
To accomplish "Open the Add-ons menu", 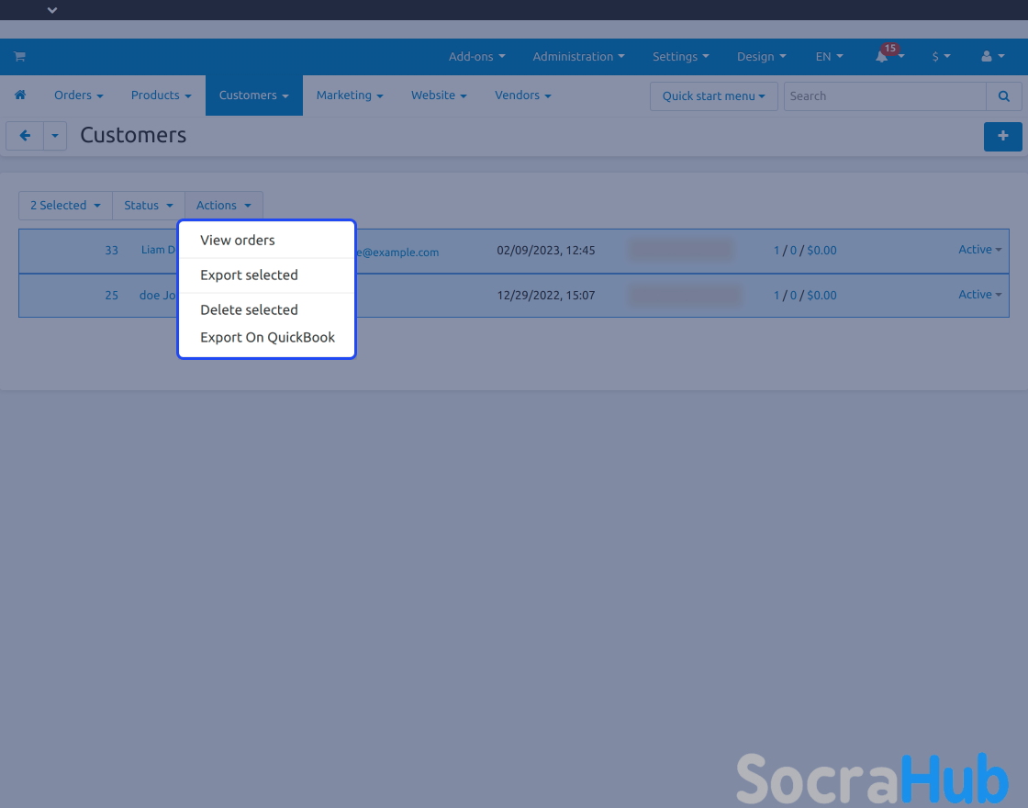I will pyautogui.click(x=476, y=57).
